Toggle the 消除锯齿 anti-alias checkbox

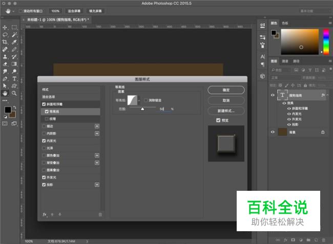coord(146,100)
